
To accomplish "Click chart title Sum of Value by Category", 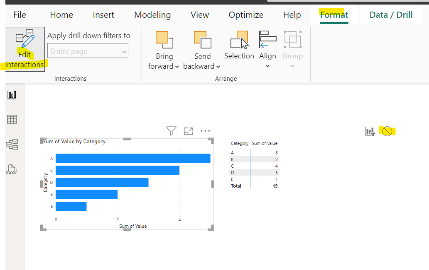I will point(74,142).
